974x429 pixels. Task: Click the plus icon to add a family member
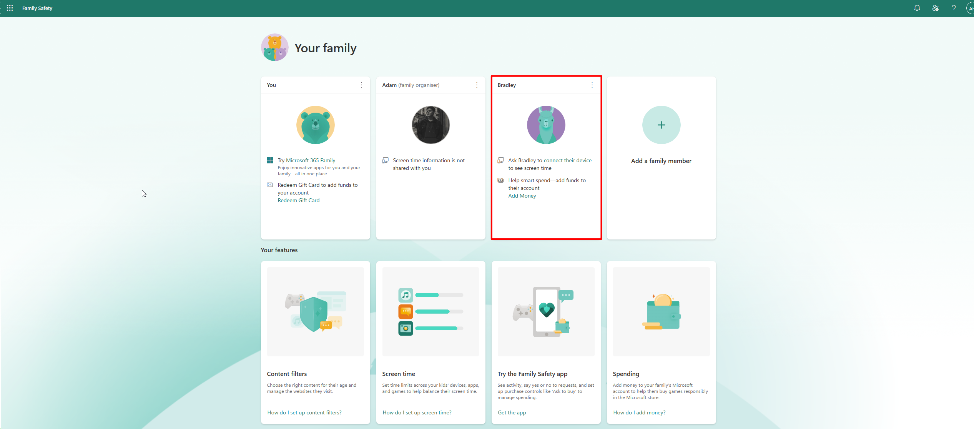pyautogui.click(x=661, y=125)
